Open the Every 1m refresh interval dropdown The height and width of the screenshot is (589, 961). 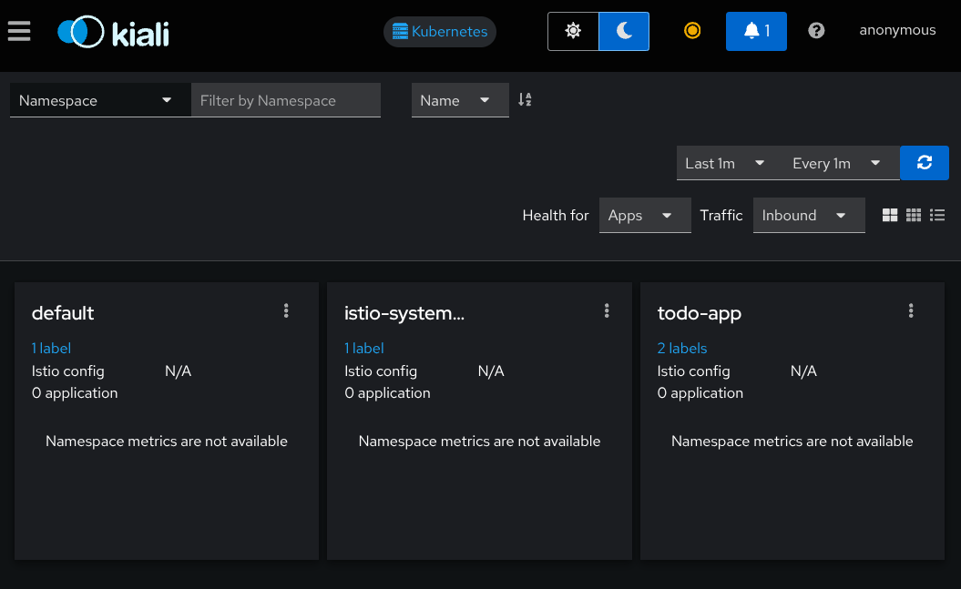tap(836, 164)
